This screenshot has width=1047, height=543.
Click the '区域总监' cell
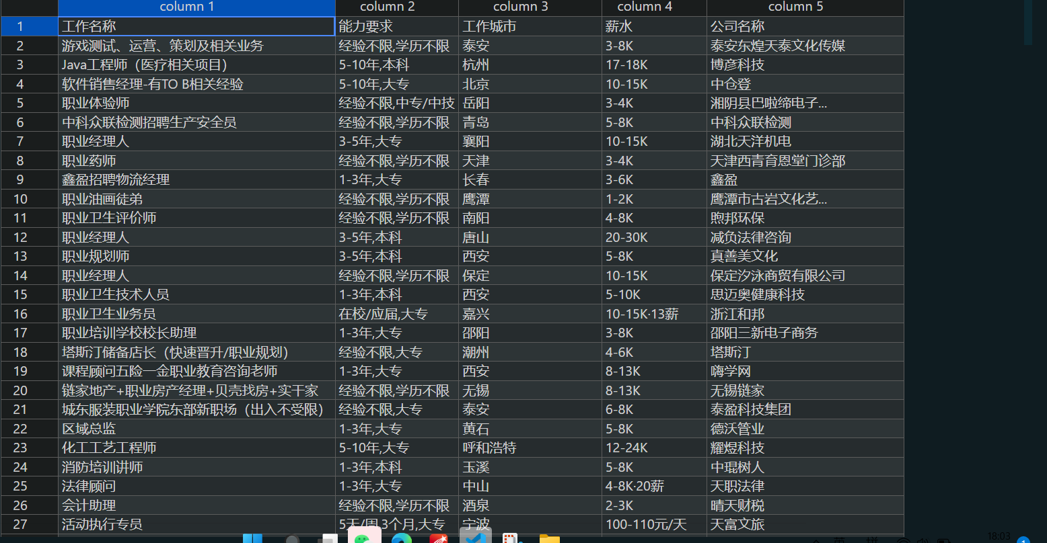pyautogui.click(x=196, y=429)
